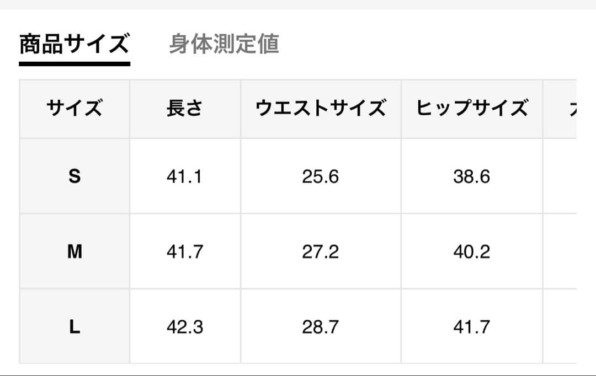This screenshot has height=376, width=596.
Task: Click the S hip value 38.6
Action: (x=472, y=176)
